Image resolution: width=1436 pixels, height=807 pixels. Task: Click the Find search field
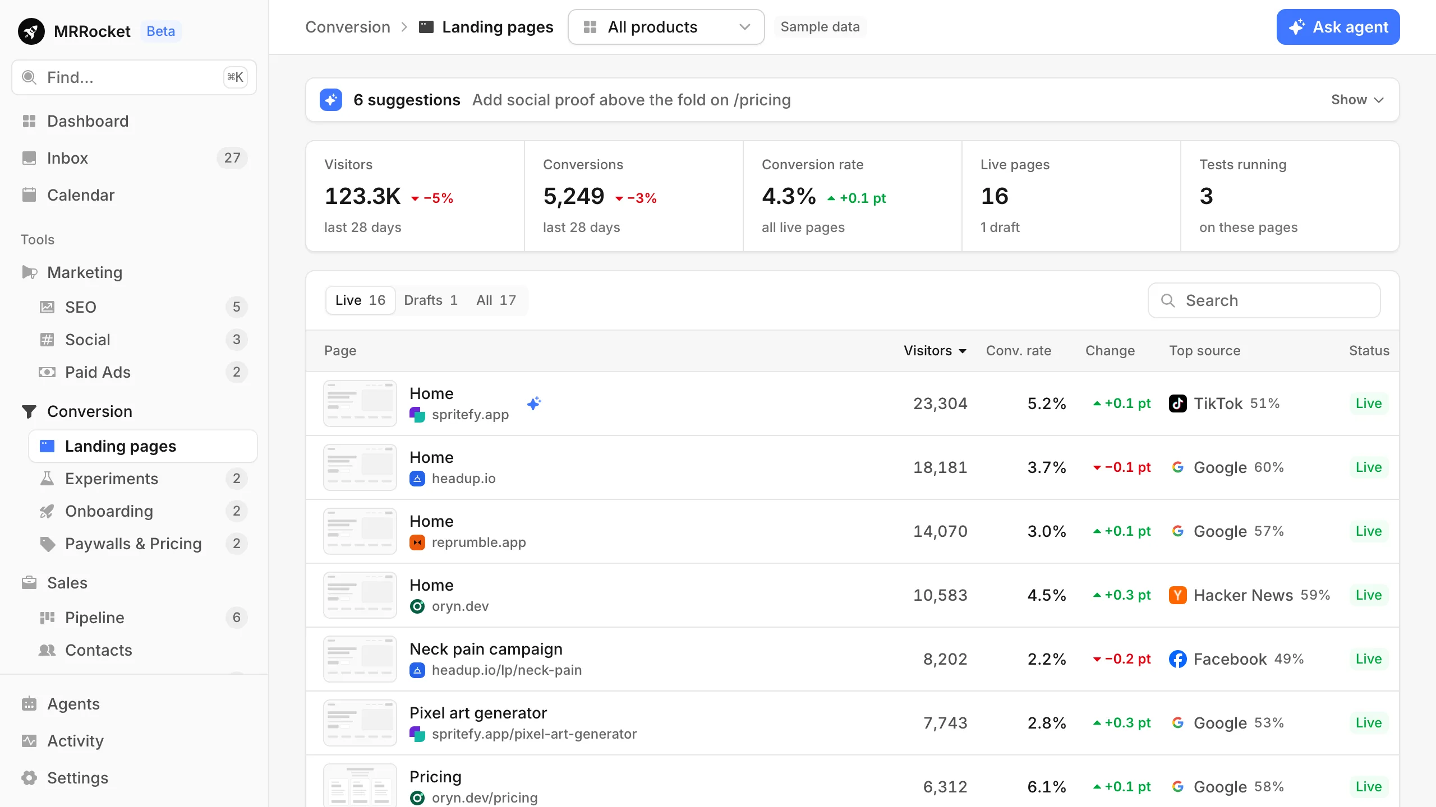tap(134, 77)
